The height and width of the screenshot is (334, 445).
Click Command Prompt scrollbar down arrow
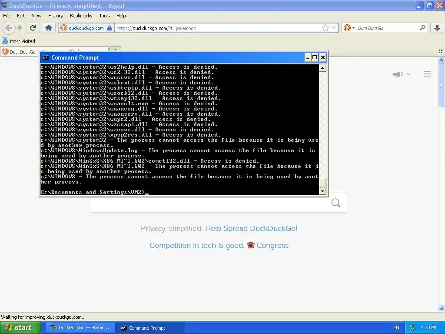(322, 191)
